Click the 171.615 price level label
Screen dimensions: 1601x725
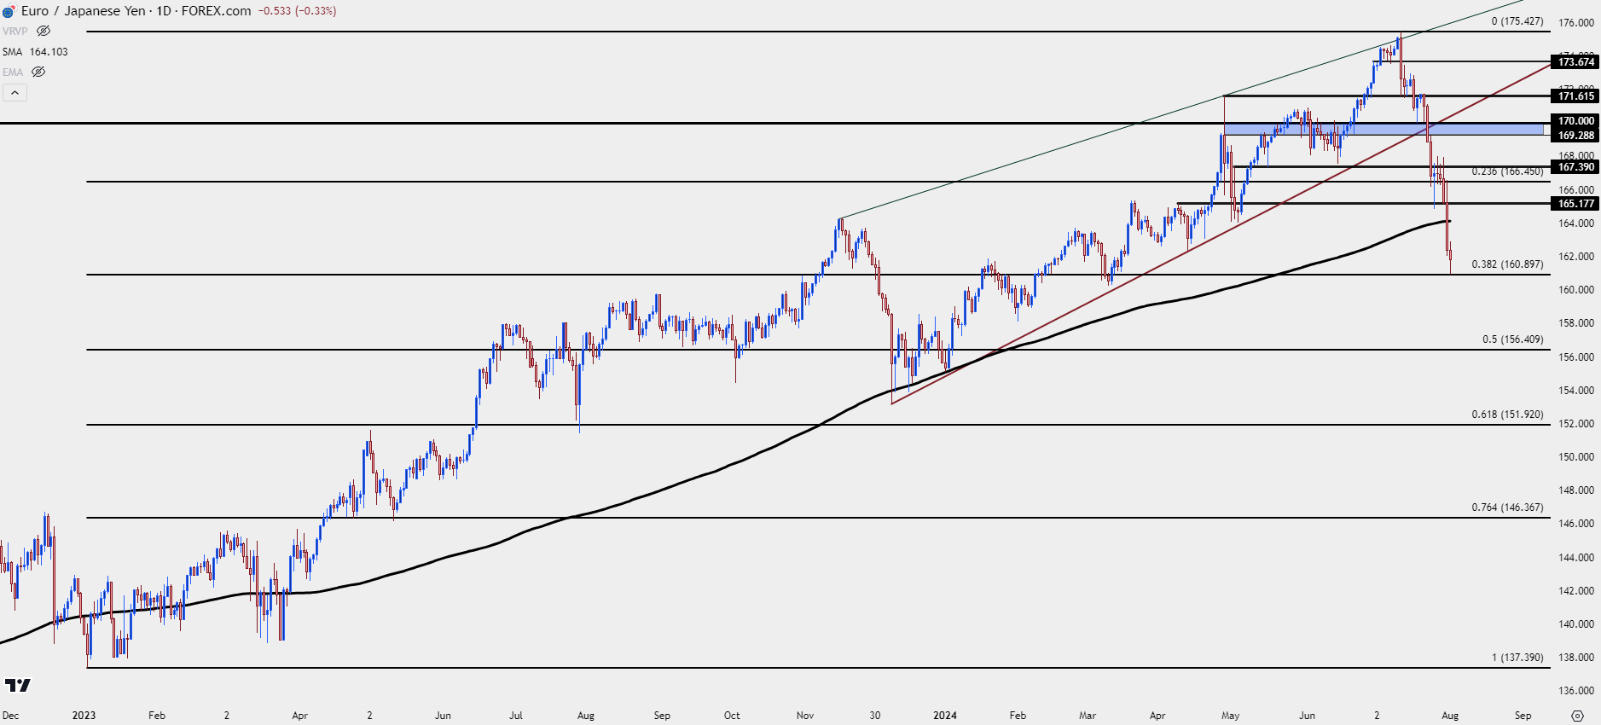(1575, 96)
